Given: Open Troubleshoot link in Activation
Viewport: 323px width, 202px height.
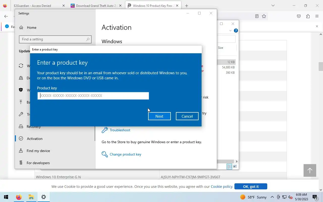Looking at the screenshot, I should 120,130.
